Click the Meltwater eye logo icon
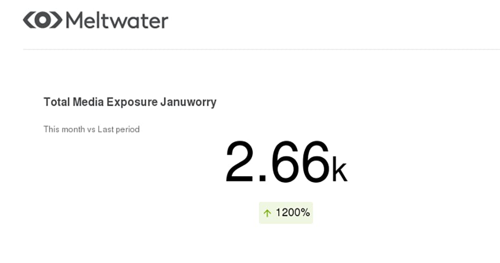 [43, 20]
